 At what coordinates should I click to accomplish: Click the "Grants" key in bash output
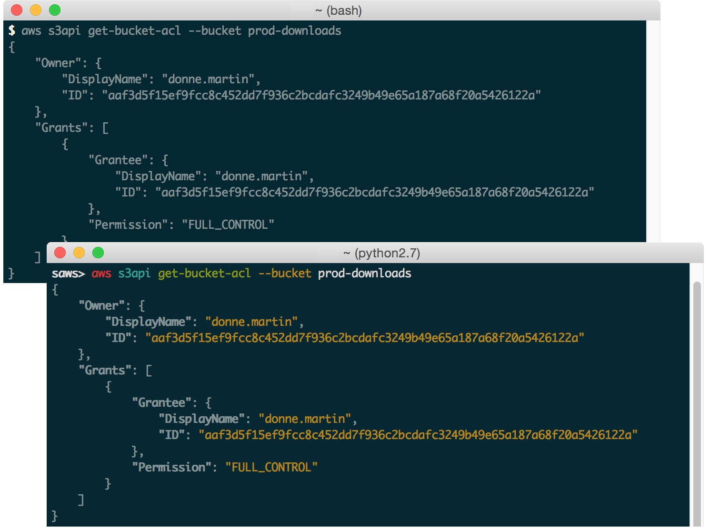pos(61,127)
